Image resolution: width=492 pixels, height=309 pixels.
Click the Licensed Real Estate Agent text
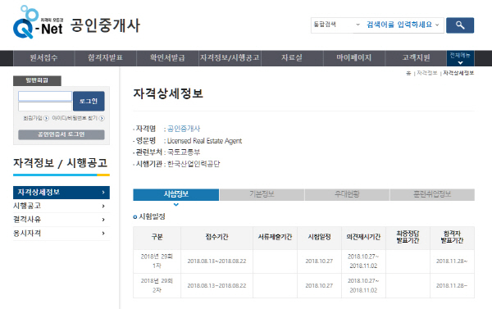point(204,141)
